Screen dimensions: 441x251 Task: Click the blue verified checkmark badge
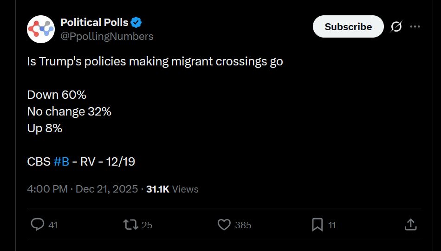pyautogui.click(x=136, y=22)
